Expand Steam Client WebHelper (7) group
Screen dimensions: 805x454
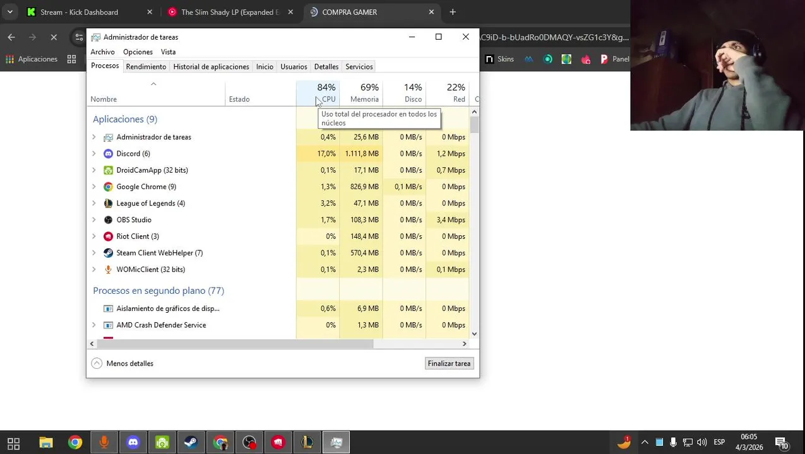[x=94, y=253]
